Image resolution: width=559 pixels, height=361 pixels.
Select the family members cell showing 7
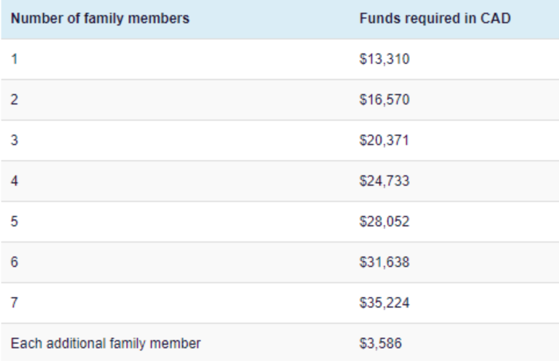pos(14,302)
